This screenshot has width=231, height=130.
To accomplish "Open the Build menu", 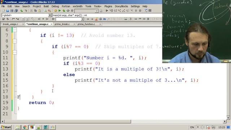I will [46, 6].
